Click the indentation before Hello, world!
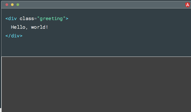 click(8, 27)
